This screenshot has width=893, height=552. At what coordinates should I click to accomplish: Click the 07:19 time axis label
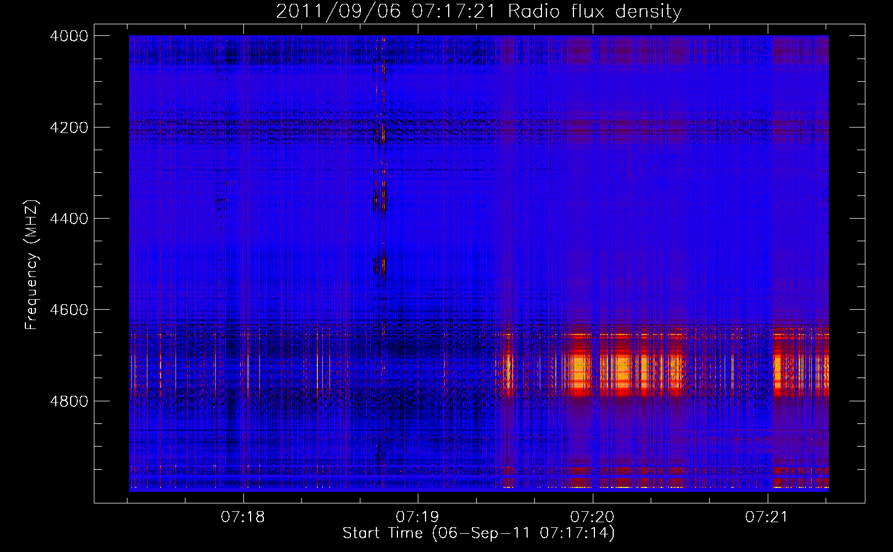click(x=417, y=517)
